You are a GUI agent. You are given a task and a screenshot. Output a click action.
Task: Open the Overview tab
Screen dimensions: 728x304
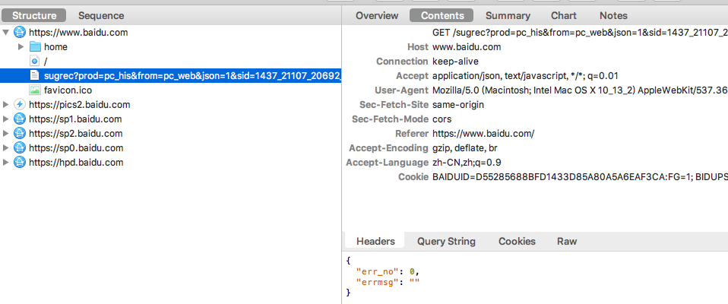coord(377,15)
